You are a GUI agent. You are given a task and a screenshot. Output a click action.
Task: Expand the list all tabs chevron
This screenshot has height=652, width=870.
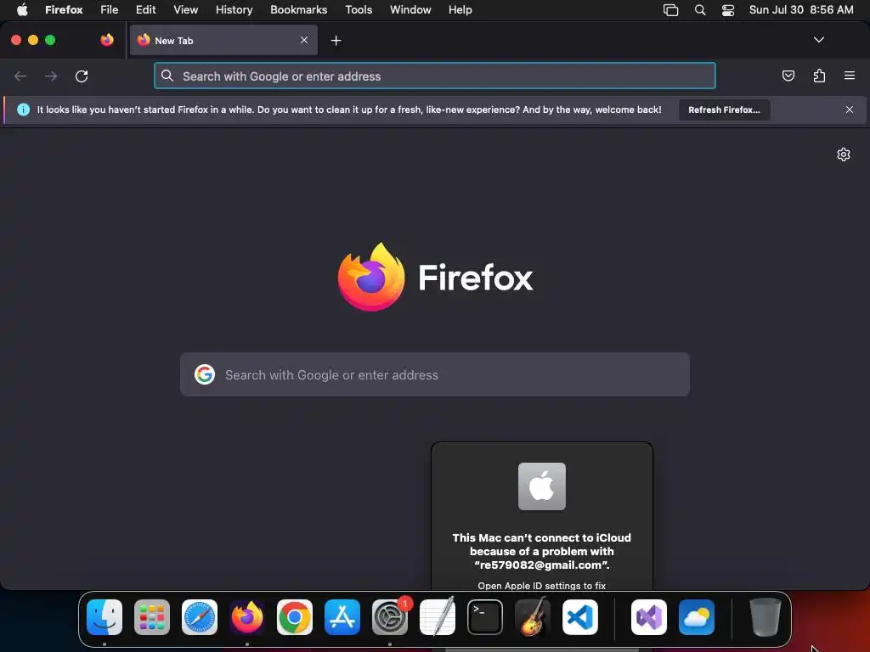tap(819, 40)
